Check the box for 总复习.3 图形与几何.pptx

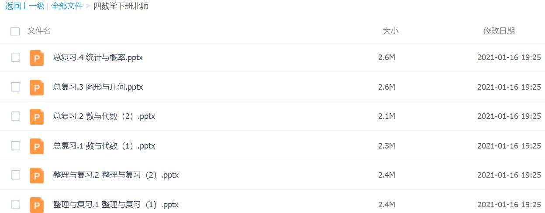pyautogui.click(x=15, y=87)
